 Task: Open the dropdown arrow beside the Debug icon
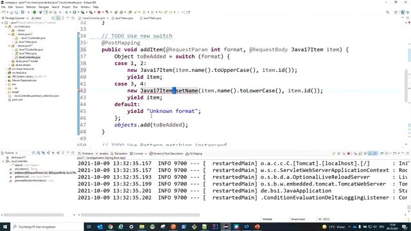pos(70,12)
